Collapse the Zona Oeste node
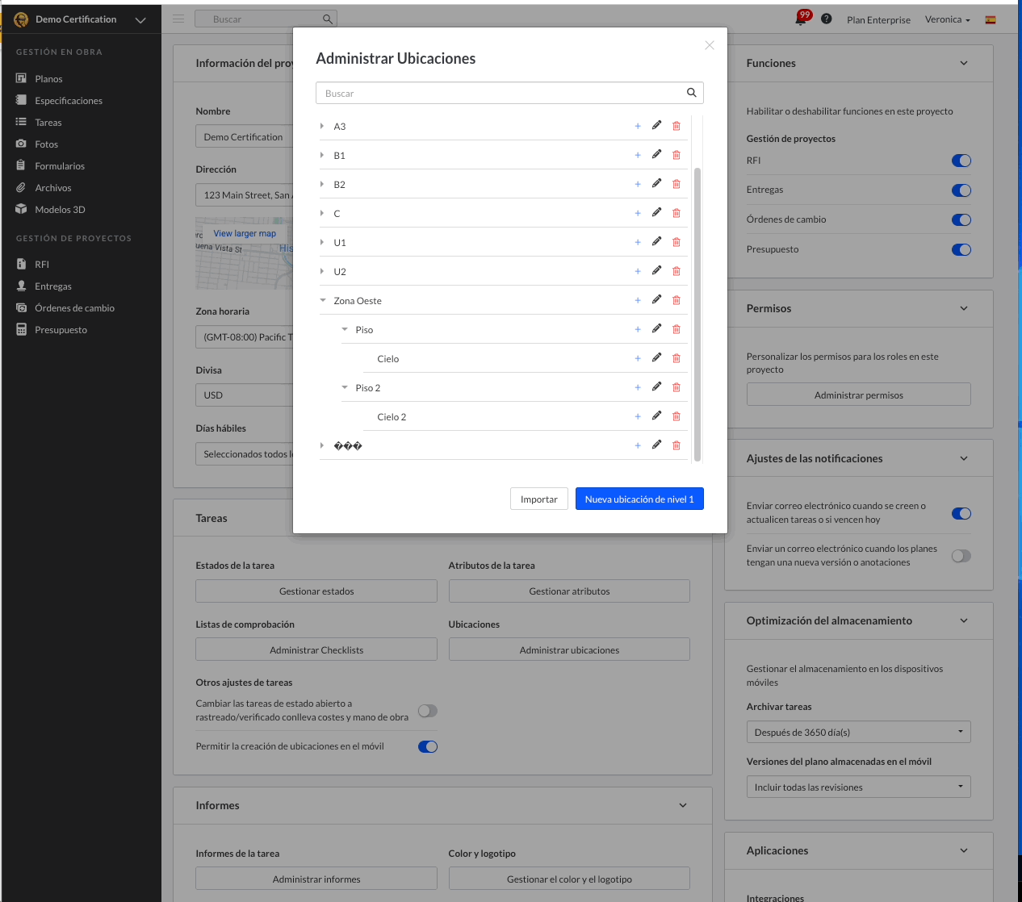This screenshot has width=1022, height=902. click(323, 300)
